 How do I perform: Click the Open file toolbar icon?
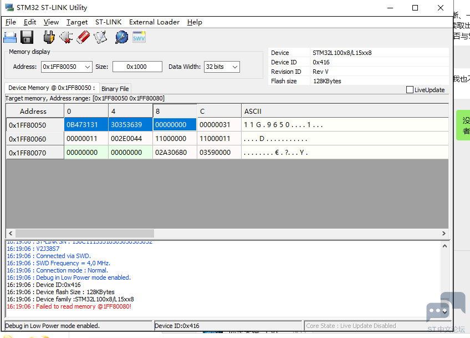(10, 38)
